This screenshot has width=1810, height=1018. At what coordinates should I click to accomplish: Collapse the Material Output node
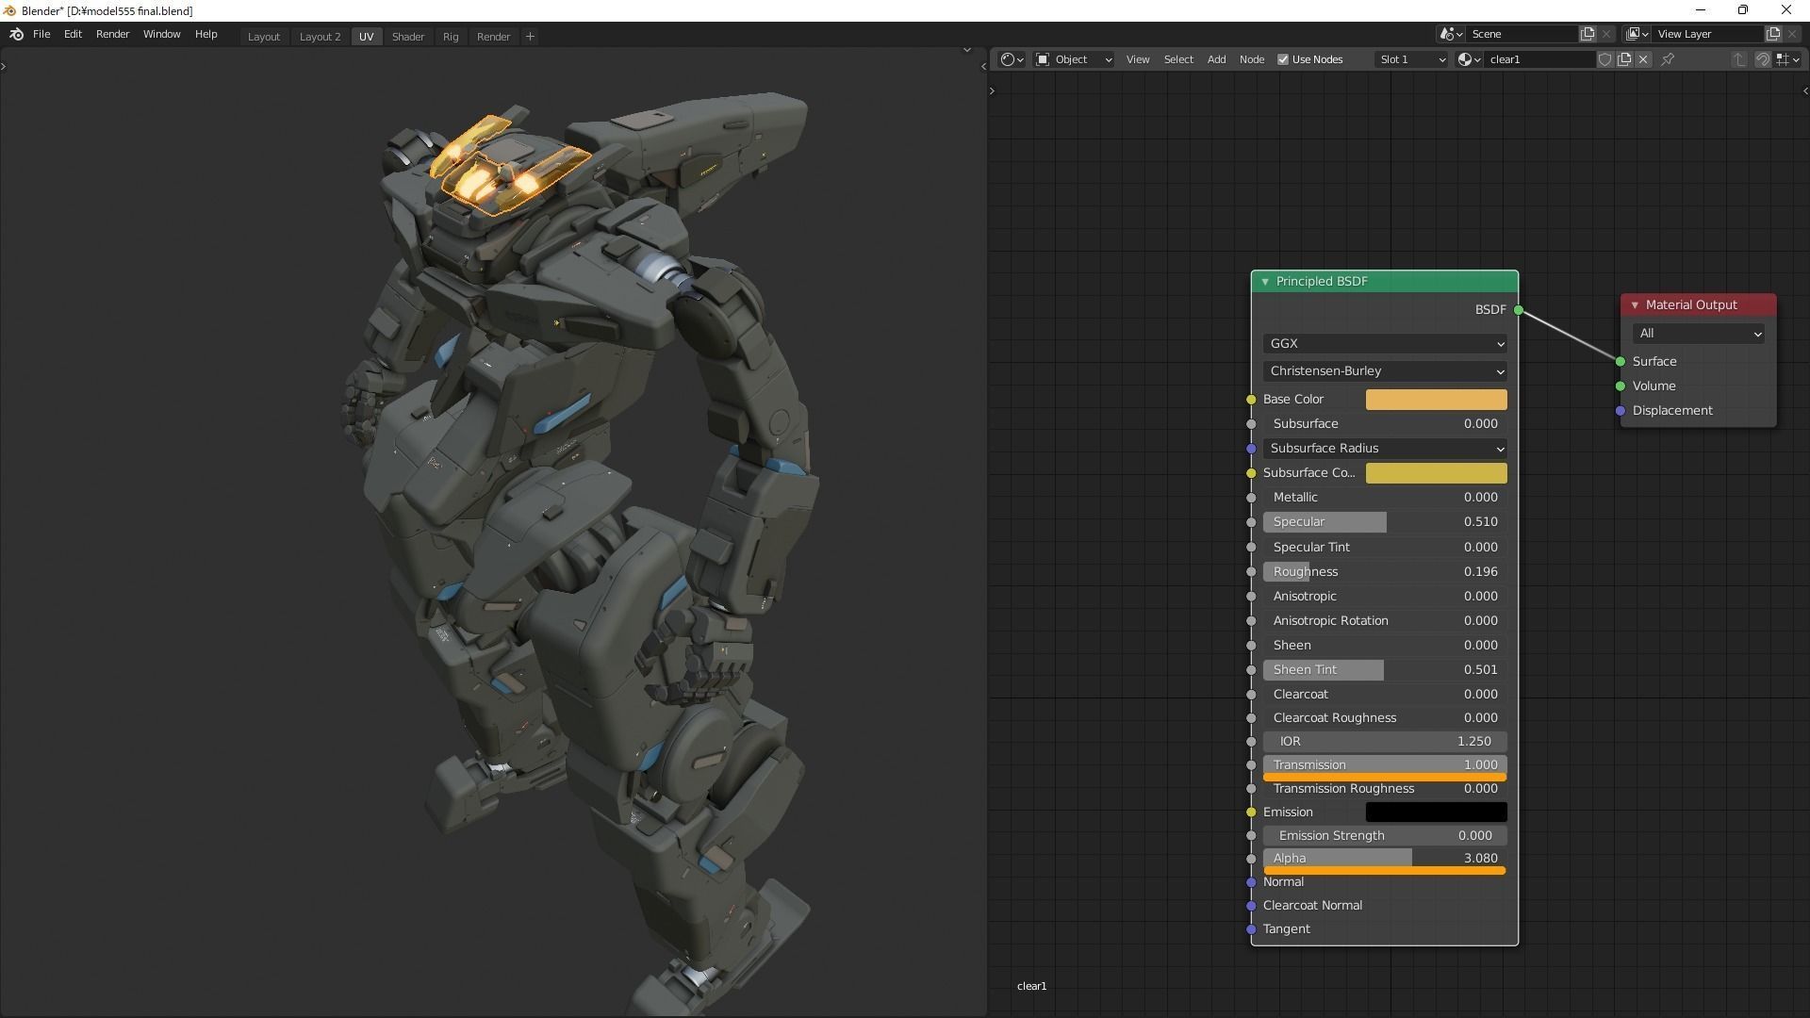[x=1635, y=305]
